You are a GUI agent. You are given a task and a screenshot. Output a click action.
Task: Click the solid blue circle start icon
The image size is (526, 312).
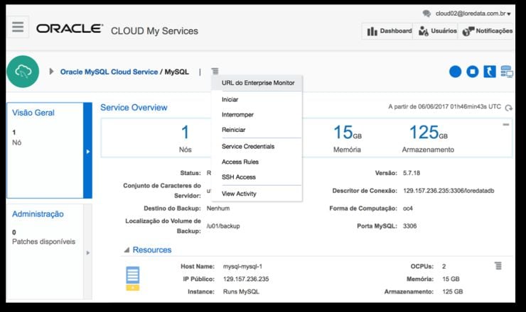(x=456, y=72)
